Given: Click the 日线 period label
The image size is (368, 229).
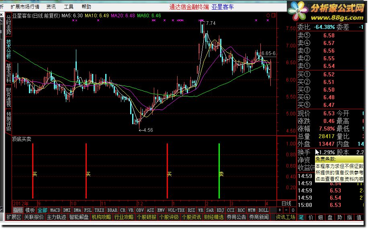Looking at the screenshot, I should 286,203.
